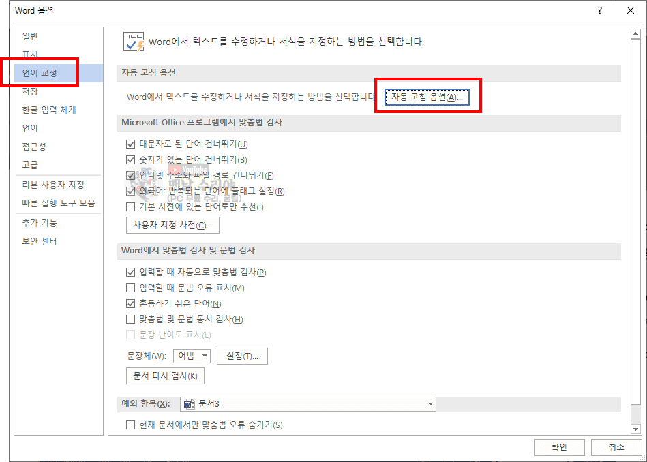Uncheck 혼동하기 쉬운 단어 option

coord(131,303)
